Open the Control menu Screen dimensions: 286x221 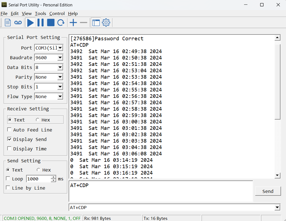(x=57, y=14)
